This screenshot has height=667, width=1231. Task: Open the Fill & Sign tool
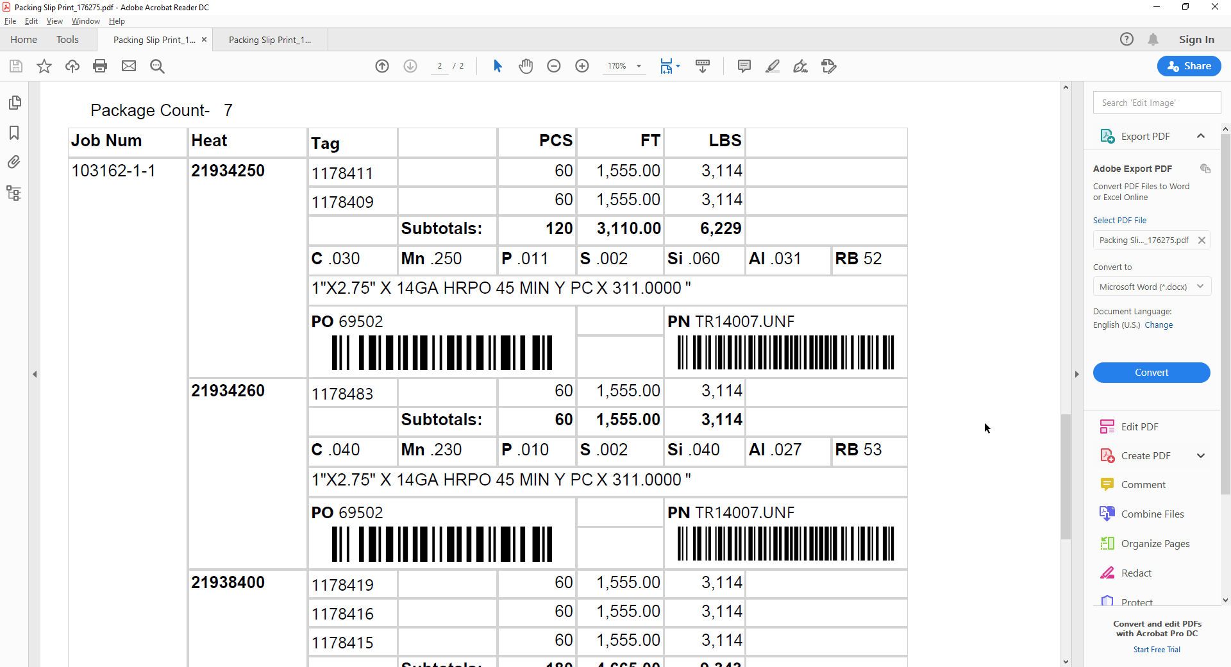click(800, 66)
